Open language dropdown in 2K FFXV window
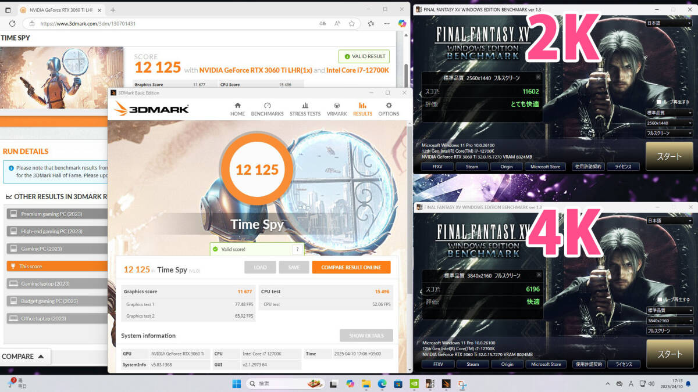698x392 pixels. [669, 23]
